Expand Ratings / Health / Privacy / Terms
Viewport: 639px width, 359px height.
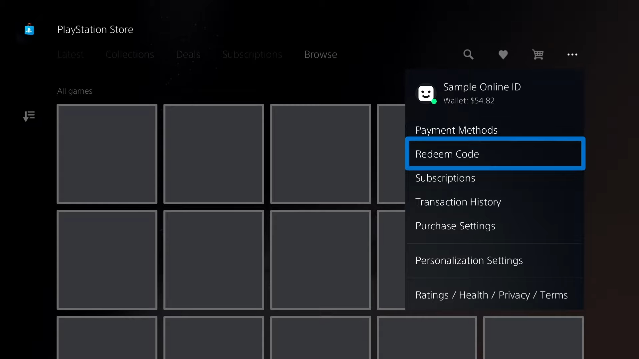tap(492, 295)
